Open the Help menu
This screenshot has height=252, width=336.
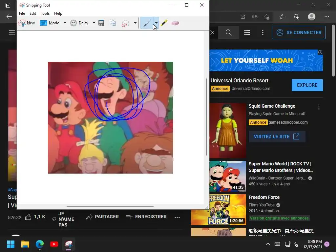click(58, 13)
